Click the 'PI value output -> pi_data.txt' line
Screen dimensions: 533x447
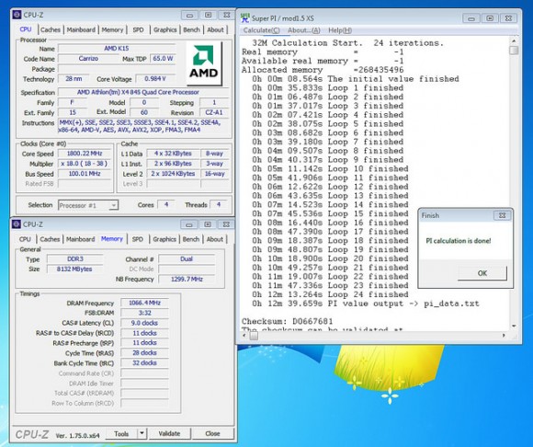[366, 304]
